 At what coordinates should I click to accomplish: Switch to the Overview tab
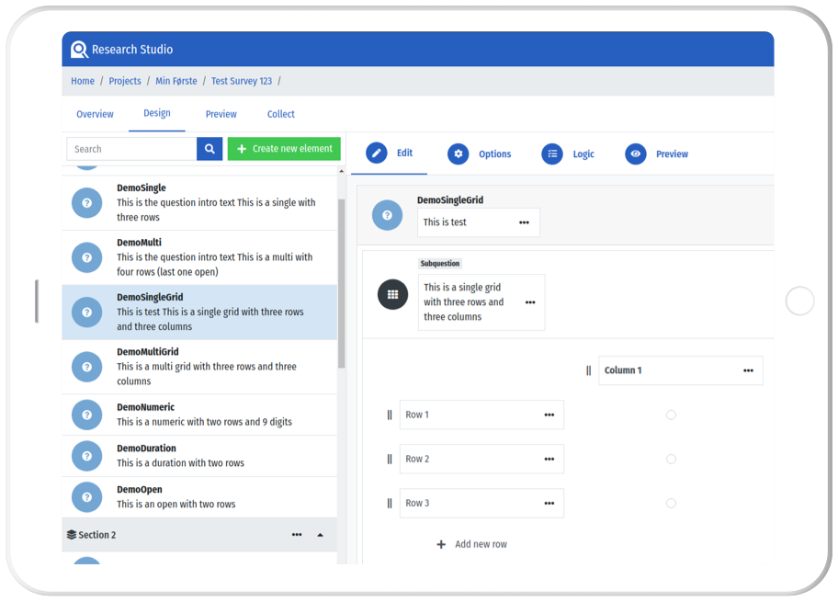tap(96, 114)
